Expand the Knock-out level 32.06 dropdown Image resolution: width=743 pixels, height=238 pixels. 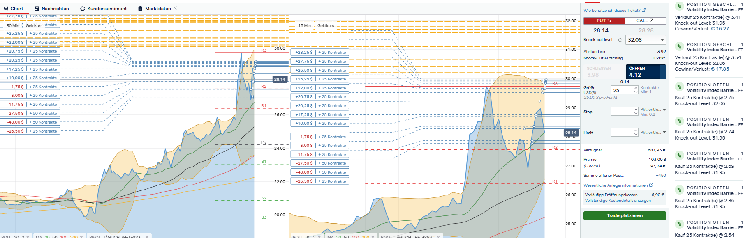pos(662,40)
